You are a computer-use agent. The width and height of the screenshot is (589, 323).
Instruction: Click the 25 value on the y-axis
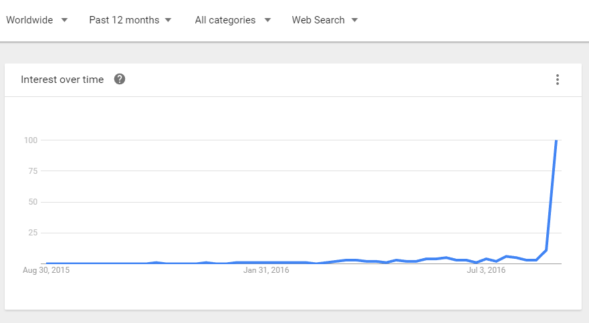33,233
